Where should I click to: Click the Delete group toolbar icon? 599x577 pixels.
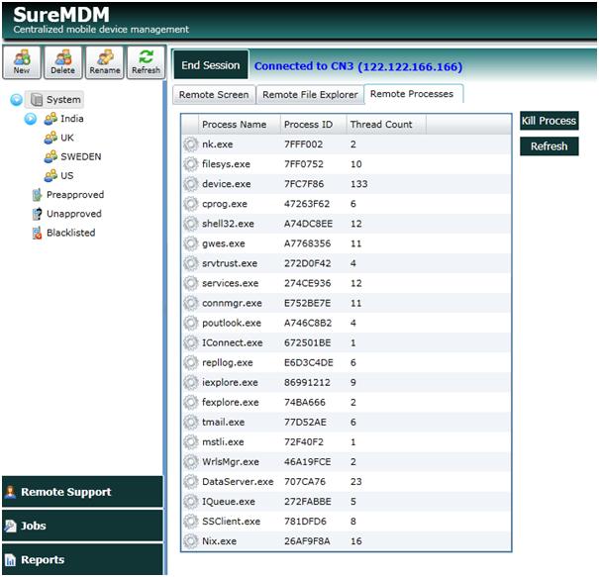63,62
